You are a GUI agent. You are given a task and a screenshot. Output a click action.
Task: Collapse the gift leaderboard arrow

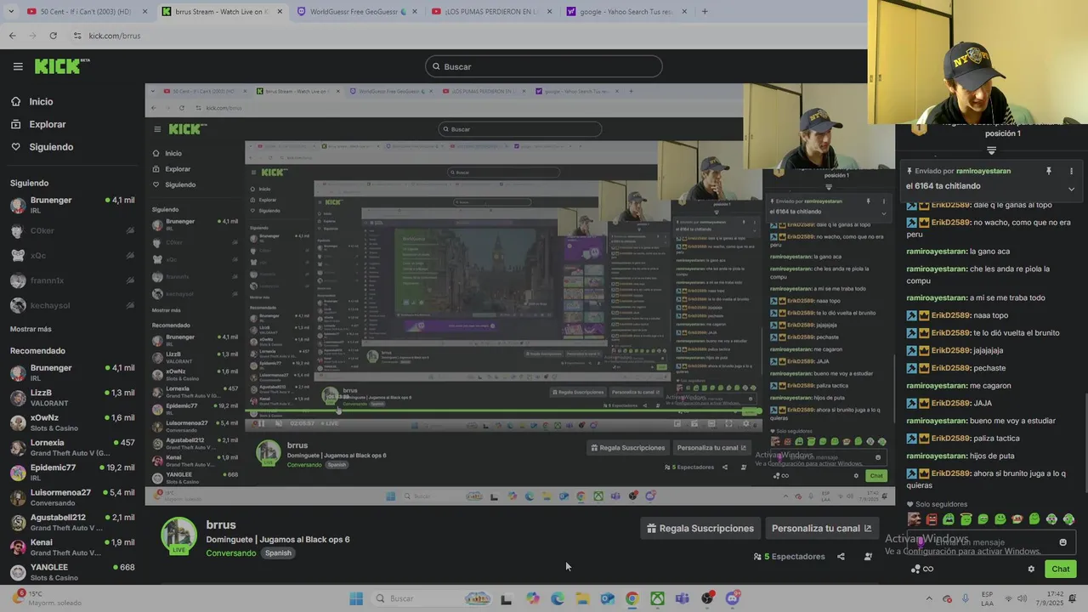pos(991,150)
